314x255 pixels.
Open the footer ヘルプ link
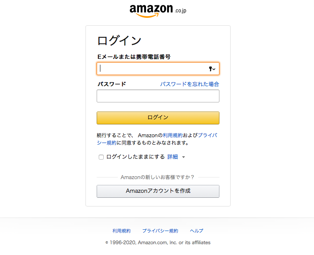tap(197, 231)
